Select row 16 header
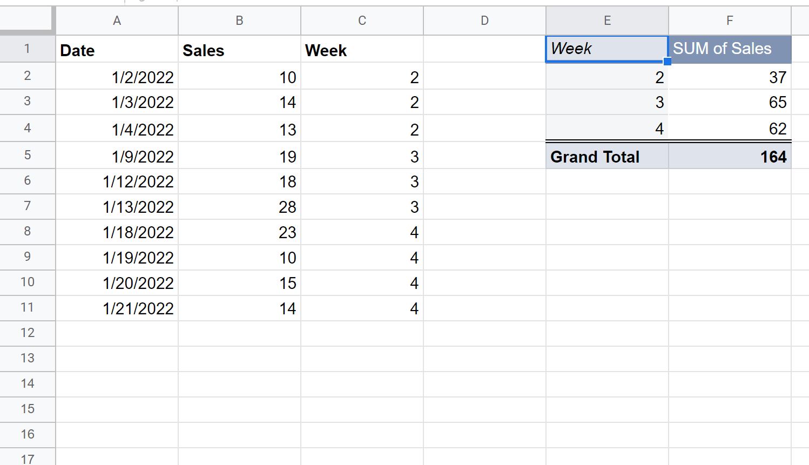 [28, 435]
